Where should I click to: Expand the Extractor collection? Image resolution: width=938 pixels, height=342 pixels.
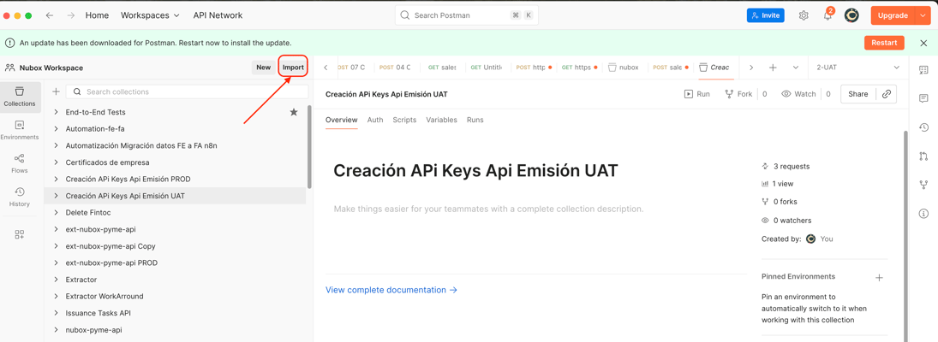click(x=57, y=280)
